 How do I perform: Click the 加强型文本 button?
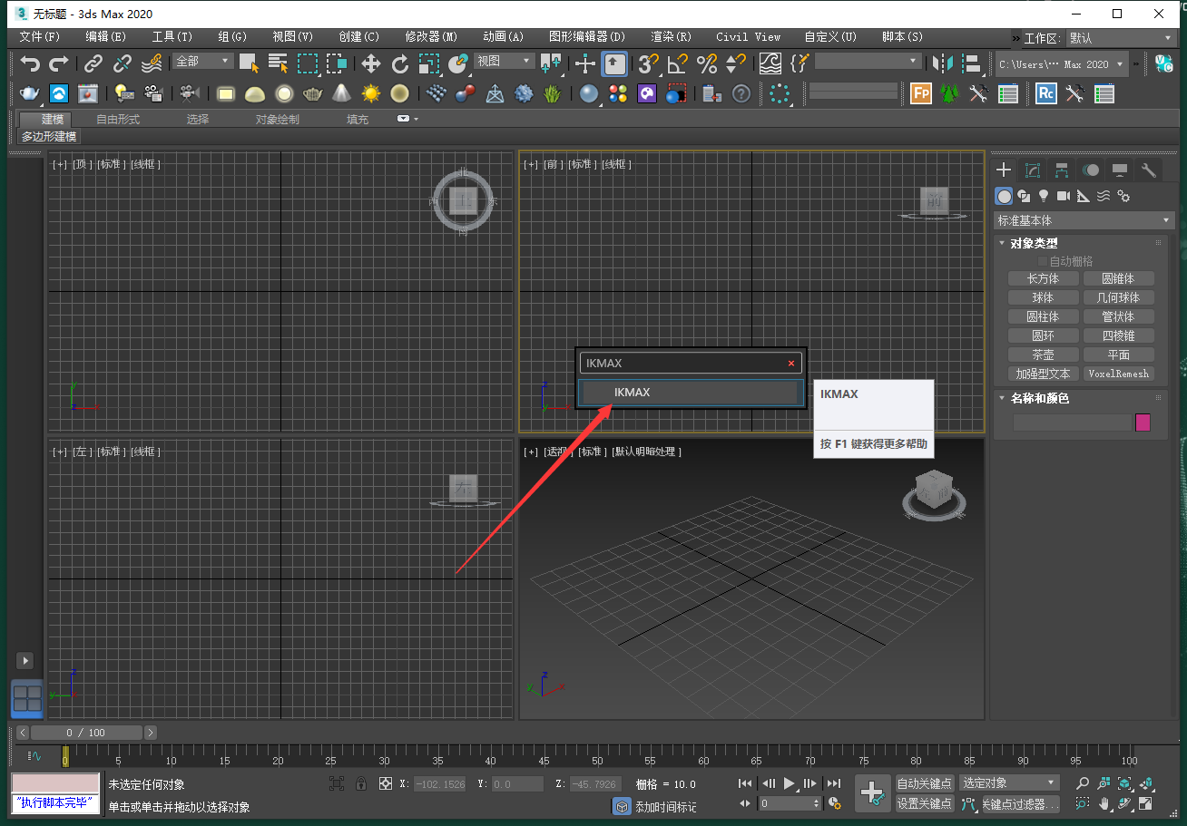(x=1044, y=374)
